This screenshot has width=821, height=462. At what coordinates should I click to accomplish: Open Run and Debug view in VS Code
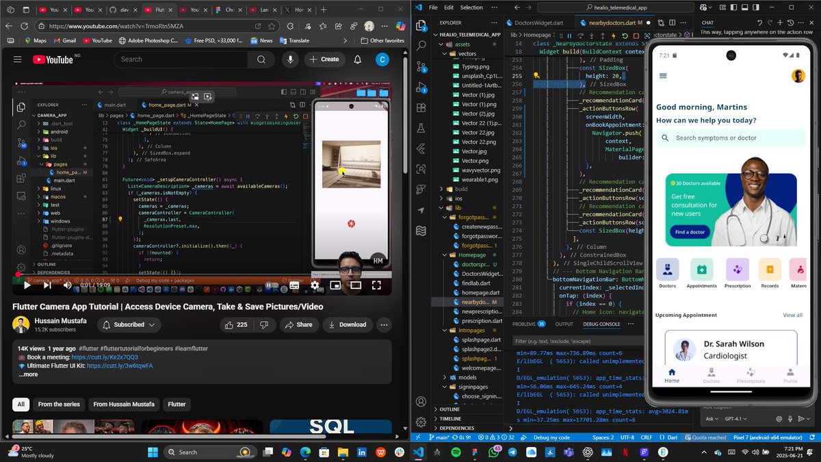click(421, 88)
